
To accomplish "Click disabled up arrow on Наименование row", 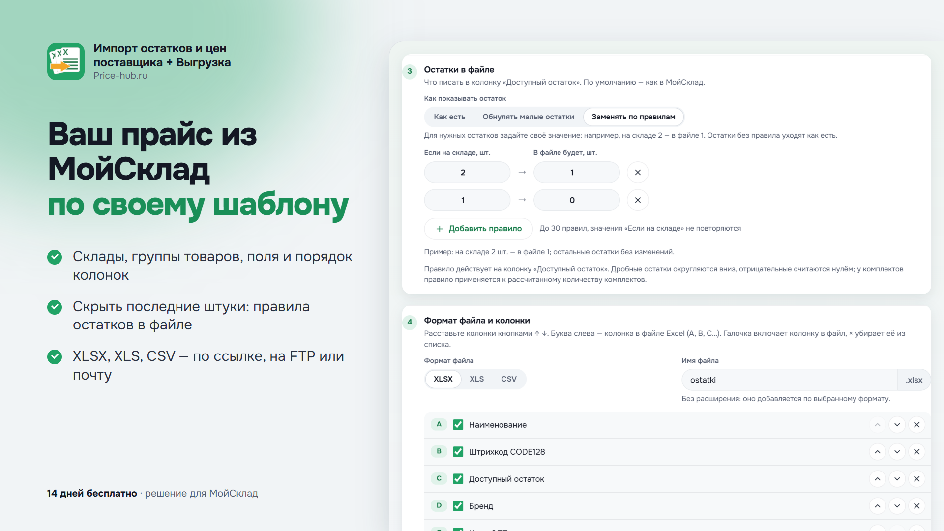I will pyautogui.click(x=878, y=425).
